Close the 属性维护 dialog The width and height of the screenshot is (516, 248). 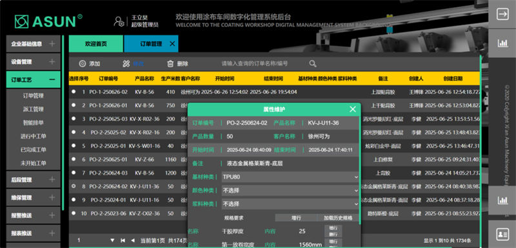[352, 109]
